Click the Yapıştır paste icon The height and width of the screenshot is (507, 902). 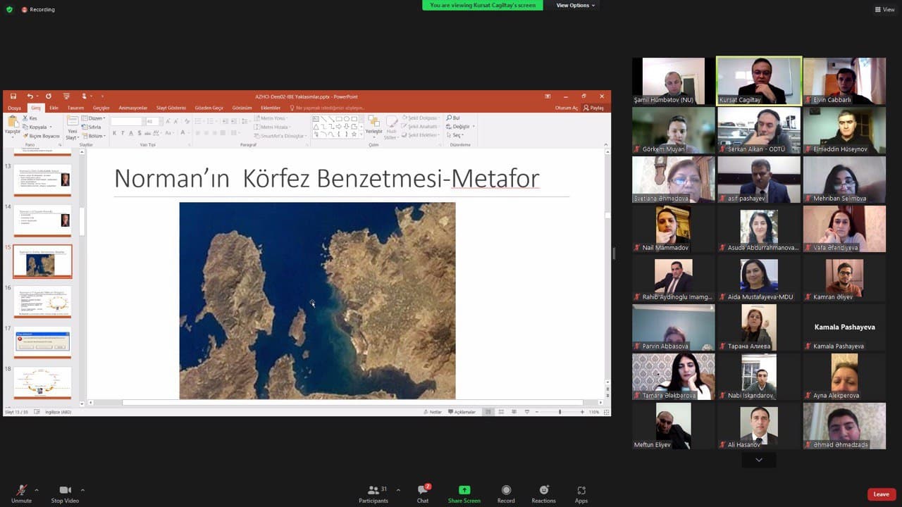pyautogui.click(x=12, y=123)
